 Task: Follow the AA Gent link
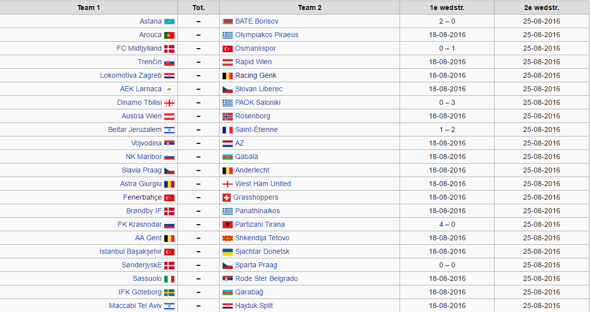(x=149, y=238)
